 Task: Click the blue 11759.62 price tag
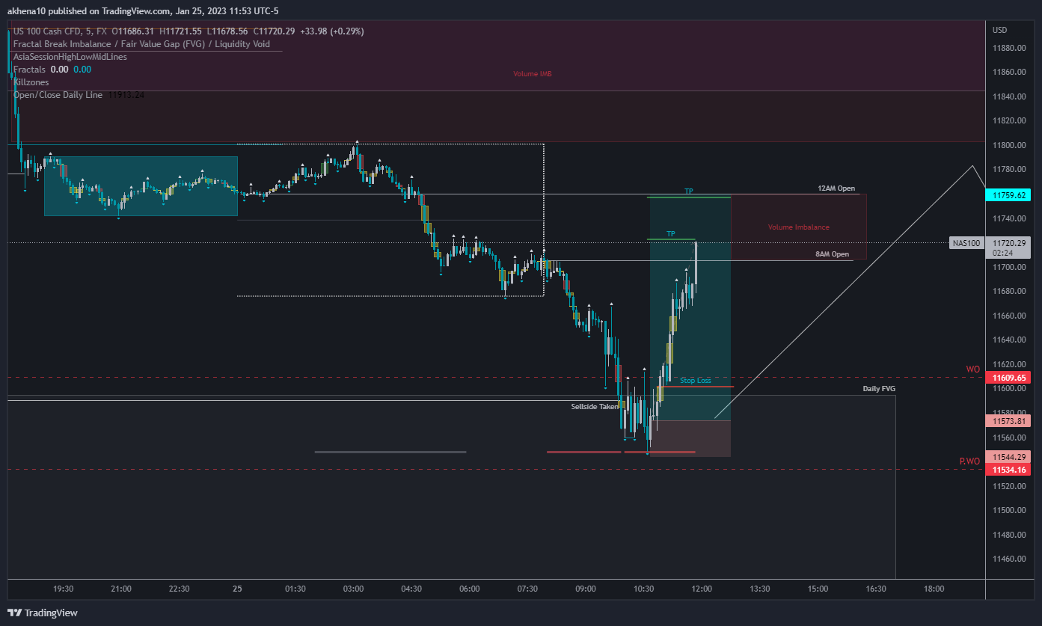pos(1008,195)
